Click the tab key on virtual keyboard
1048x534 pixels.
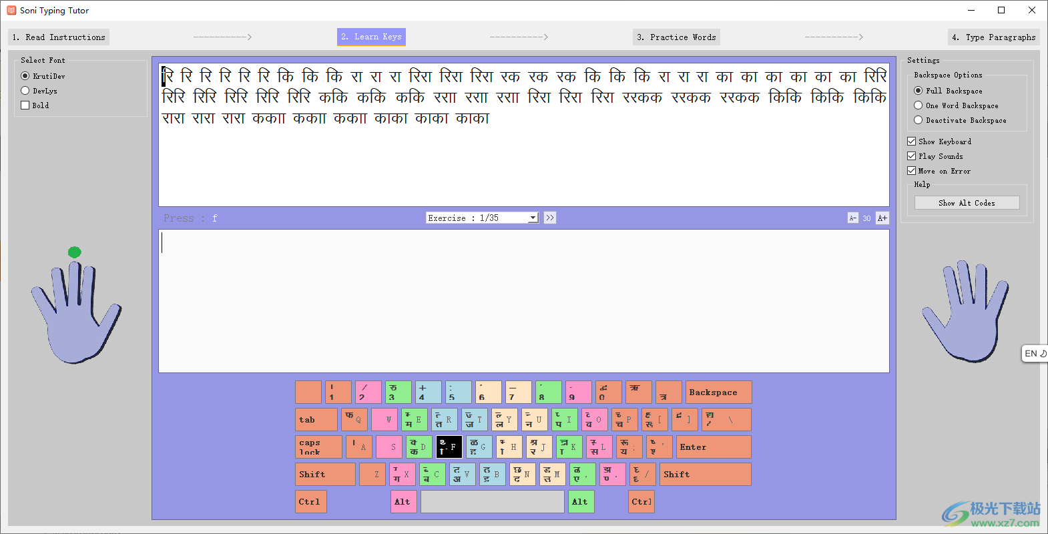coord(316,419)
